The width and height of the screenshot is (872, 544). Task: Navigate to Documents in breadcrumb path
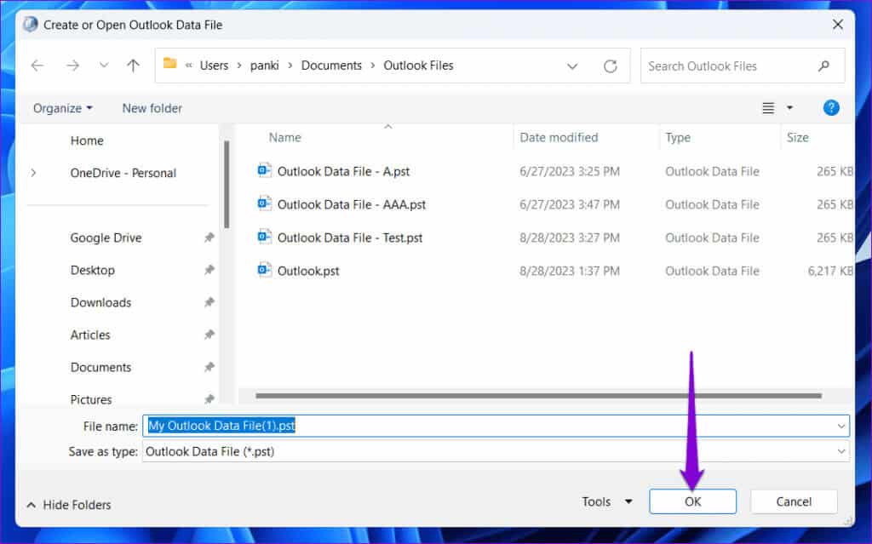[331, 66]
